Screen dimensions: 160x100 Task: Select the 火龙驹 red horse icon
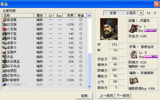[x=4, y=29]
